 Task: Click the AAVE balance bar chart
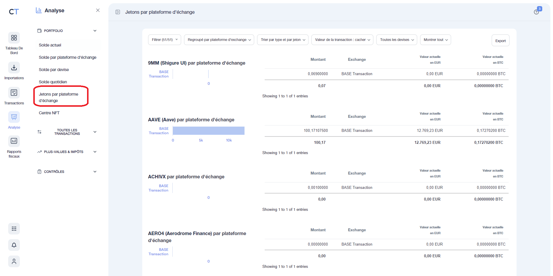click(208, 130)
